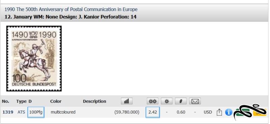270x124 pixels.
Task: Click the 2.42 price field
Action: coord(153,112)
